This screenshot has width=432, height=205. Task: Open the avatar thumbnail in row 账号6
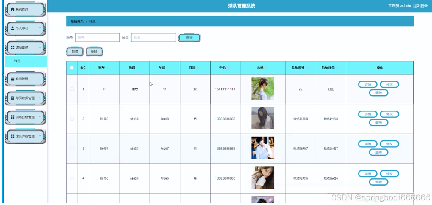[263, 178]
